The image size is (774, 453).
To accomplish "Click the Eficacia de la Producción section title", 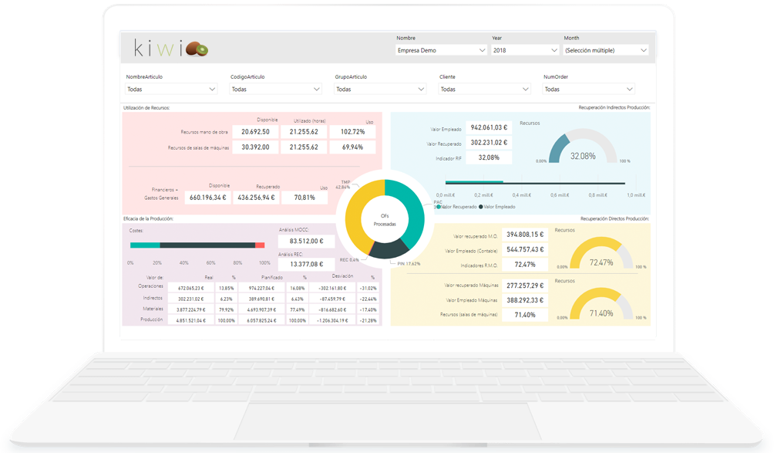I will point(148,218).
